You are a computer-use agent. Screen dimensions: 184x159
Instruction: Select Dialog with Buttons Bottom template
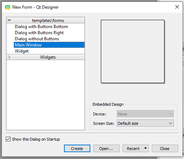point(41,27)
